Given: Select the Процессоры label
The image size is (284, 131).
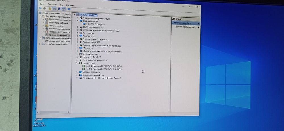Looking at the screenshot, I should coord(89,63).
